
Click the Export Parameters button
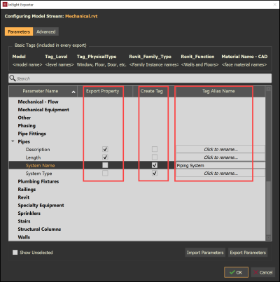248,253
